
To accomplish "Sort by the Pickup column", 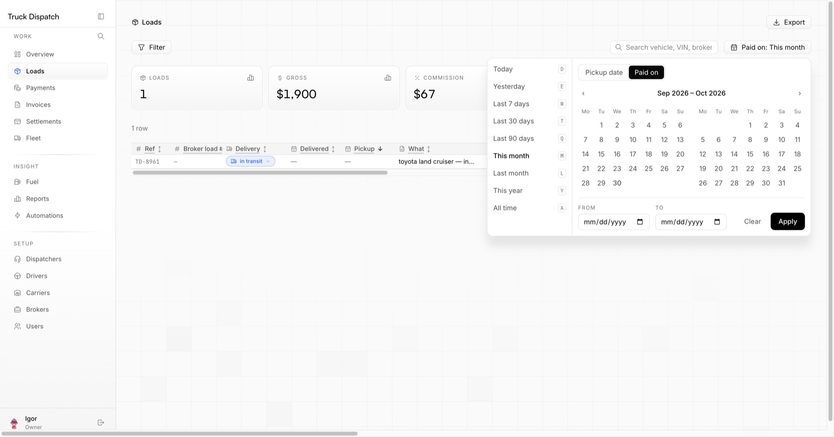I will point(364,149).
